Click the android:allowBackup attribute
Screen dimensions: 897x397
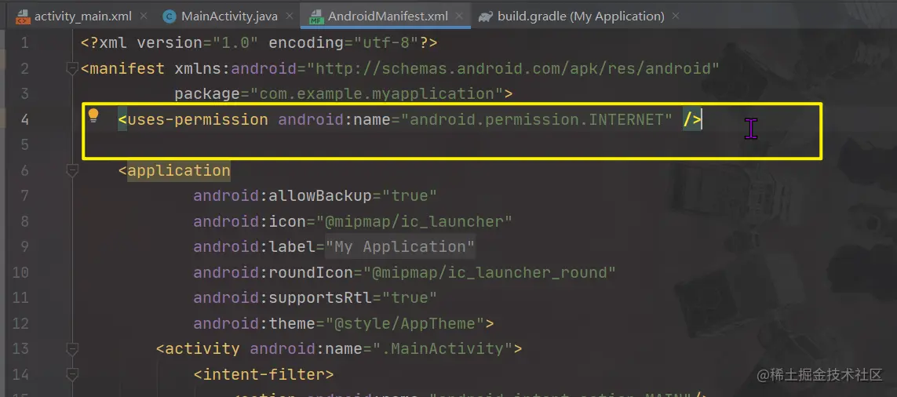coord(283,196)
